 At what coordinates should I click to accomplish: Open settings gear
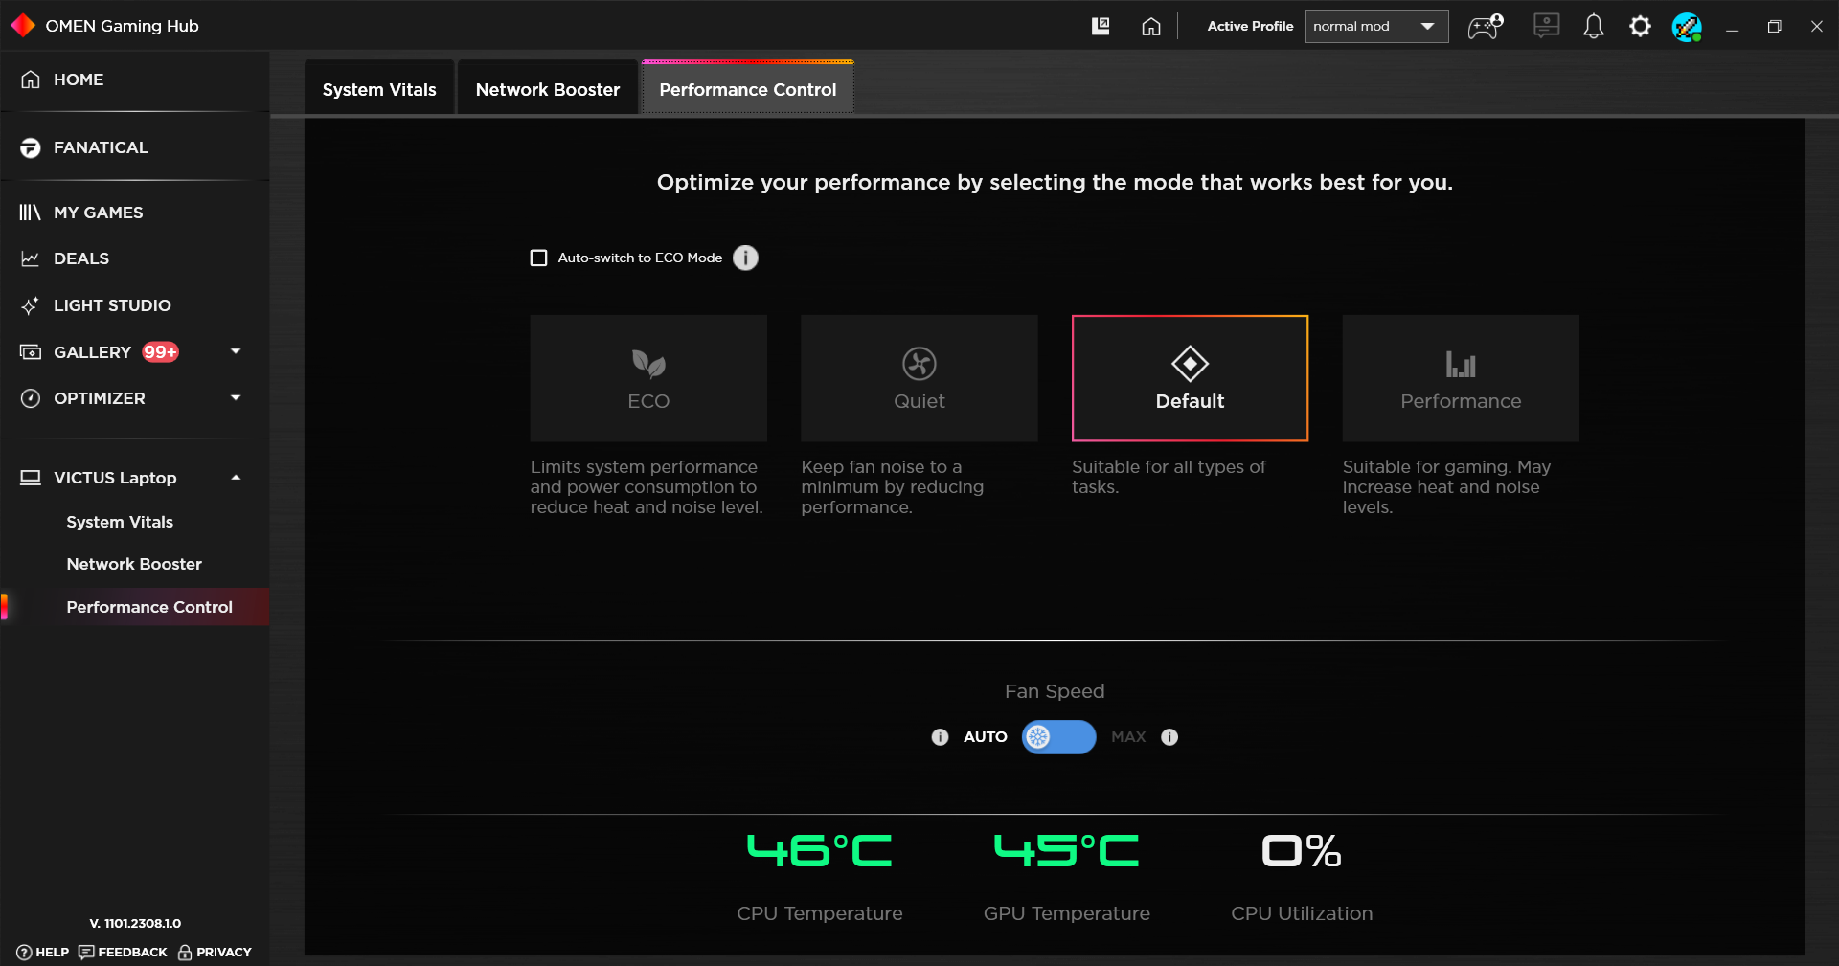1640,26
